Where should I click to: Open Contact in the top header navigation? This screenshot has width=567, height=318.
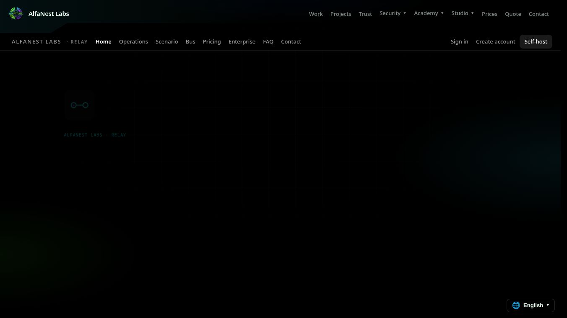tap(539, 14)
